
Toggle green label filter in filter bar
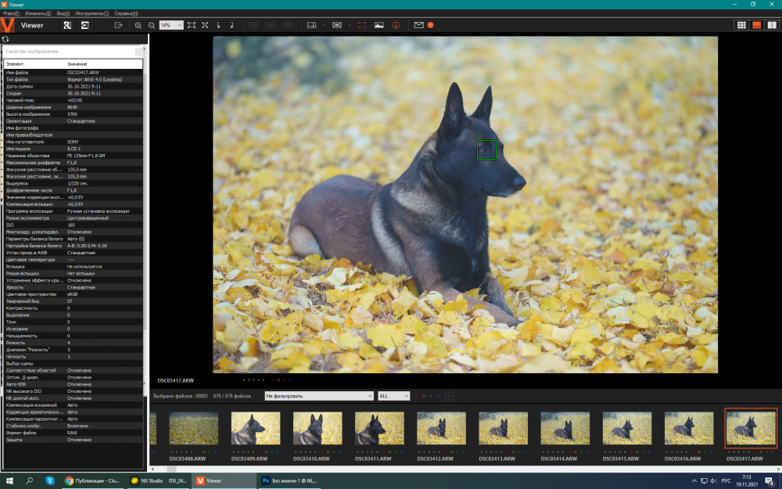431,396
